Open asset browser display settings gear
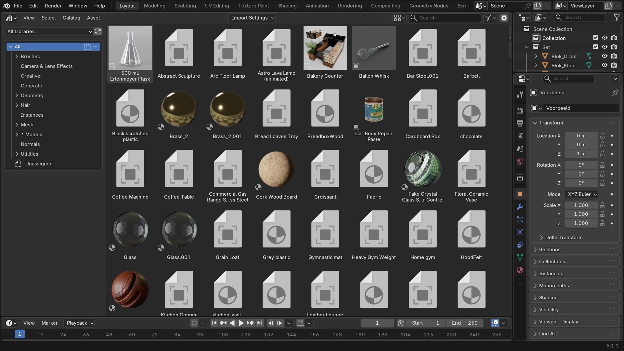Screen dimensions: 624x351 click(504, 18)
